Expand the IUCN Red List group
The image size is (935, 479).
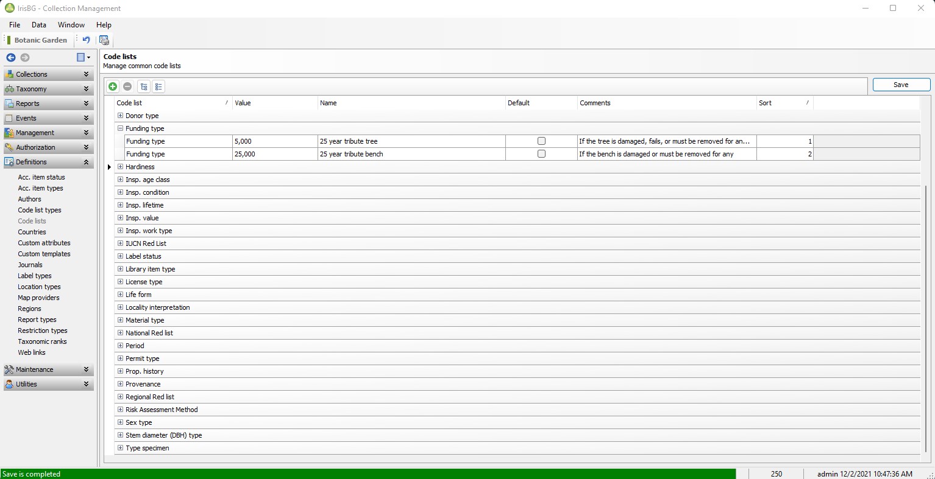click(x=120, y=243)
